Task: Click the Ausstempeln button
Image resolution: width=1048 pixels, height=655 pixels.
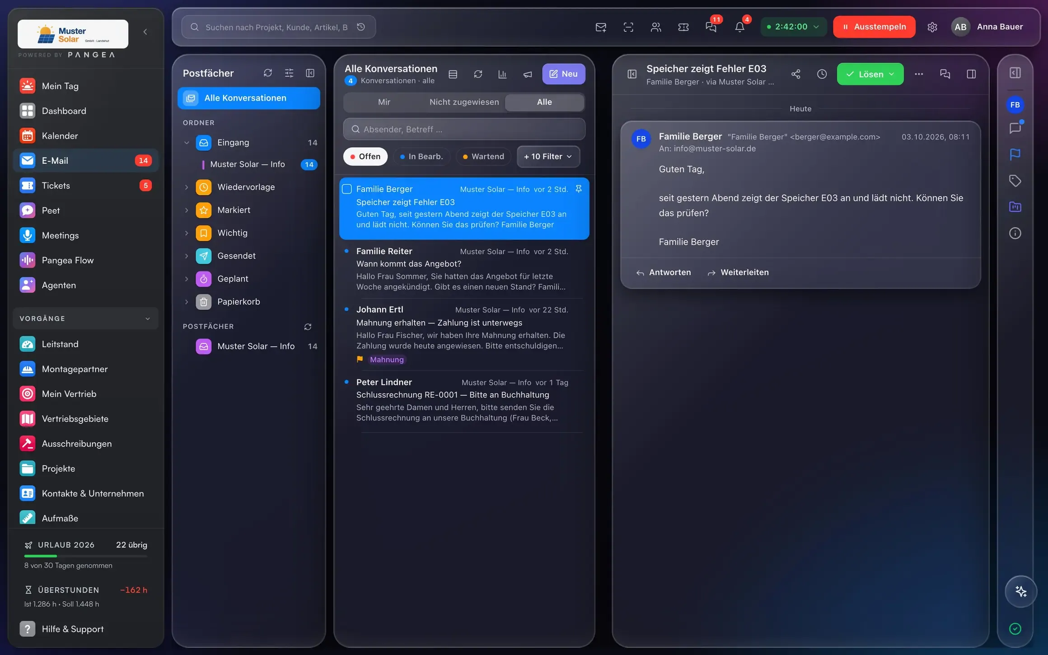Action: [874, 27]
